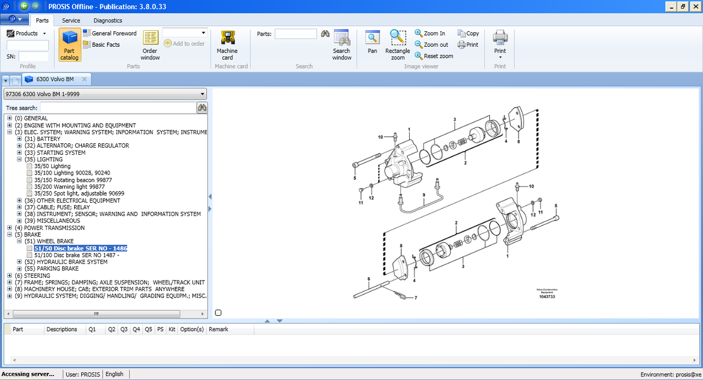
Task: Click the Tree search binoculars button
Action: pos(202,108)
